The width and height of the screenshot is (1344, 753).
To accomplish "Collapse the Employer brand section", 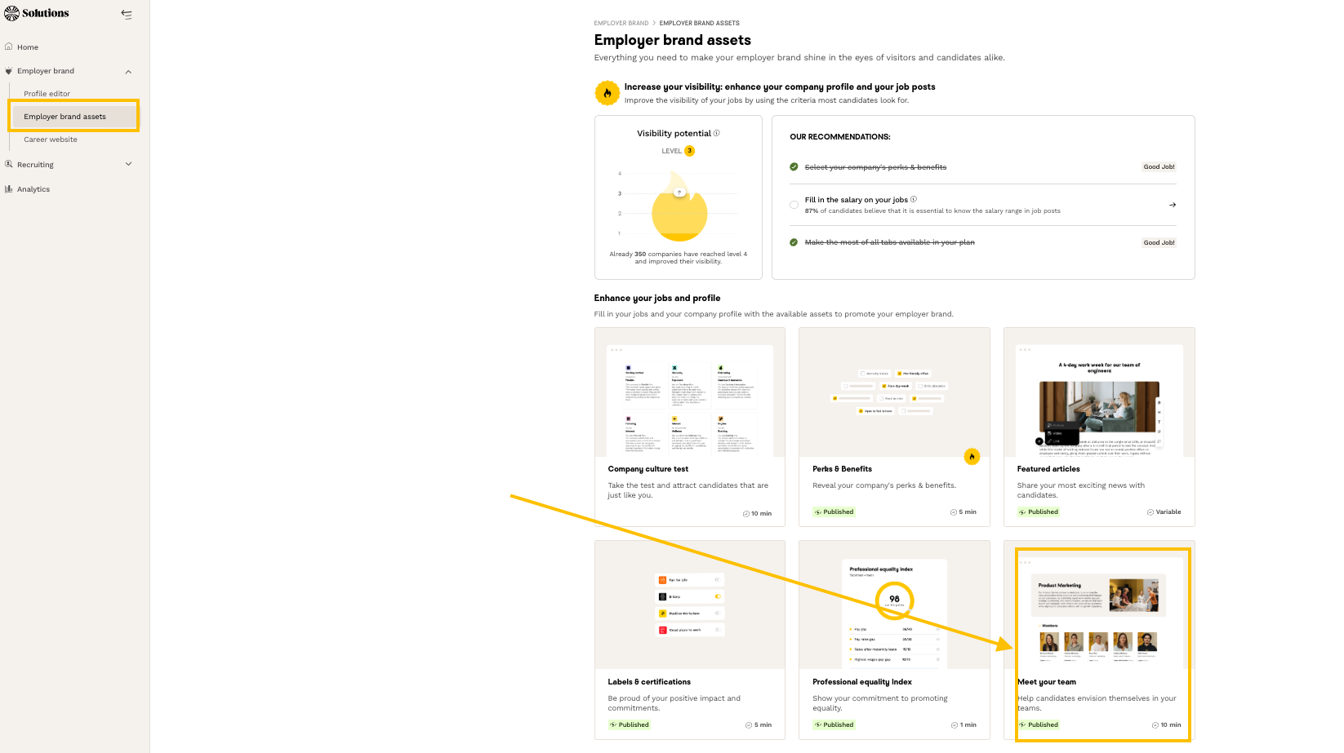I will pyautogui.click(x=128, y=72).
